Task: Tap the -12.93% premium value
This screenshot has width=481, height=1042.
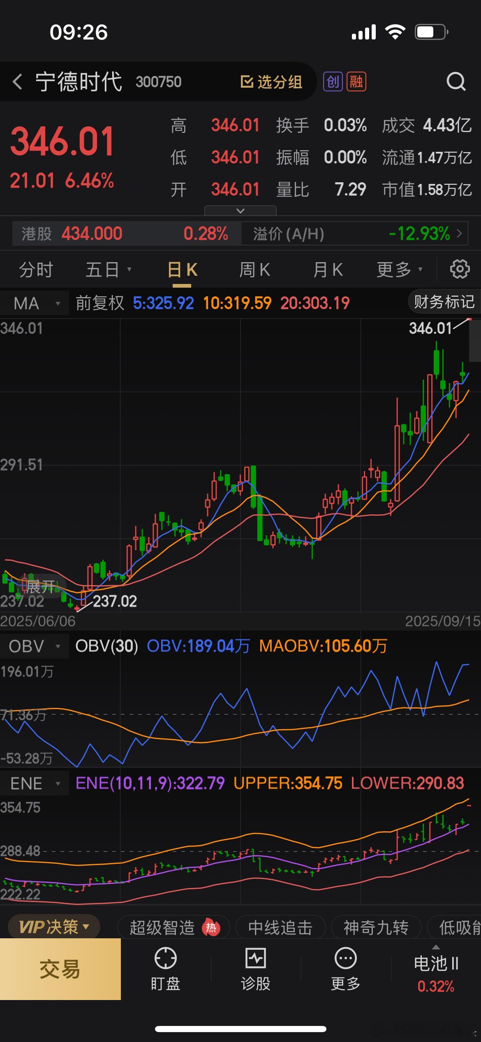Action: click(419, 233)
